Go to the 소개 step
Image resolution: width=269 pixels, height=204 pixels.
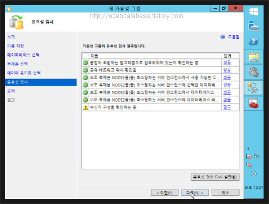point(11,37)
